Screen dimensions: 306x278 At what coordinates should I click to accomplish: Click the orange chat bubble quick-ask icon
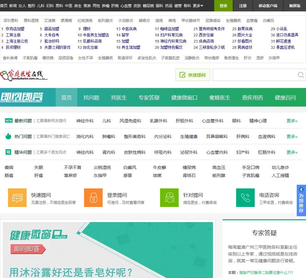(17, 198)
